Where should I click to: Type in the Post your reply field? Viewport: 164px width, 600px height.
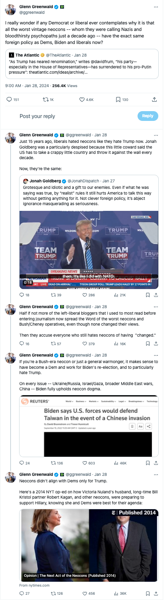point(75,116)
